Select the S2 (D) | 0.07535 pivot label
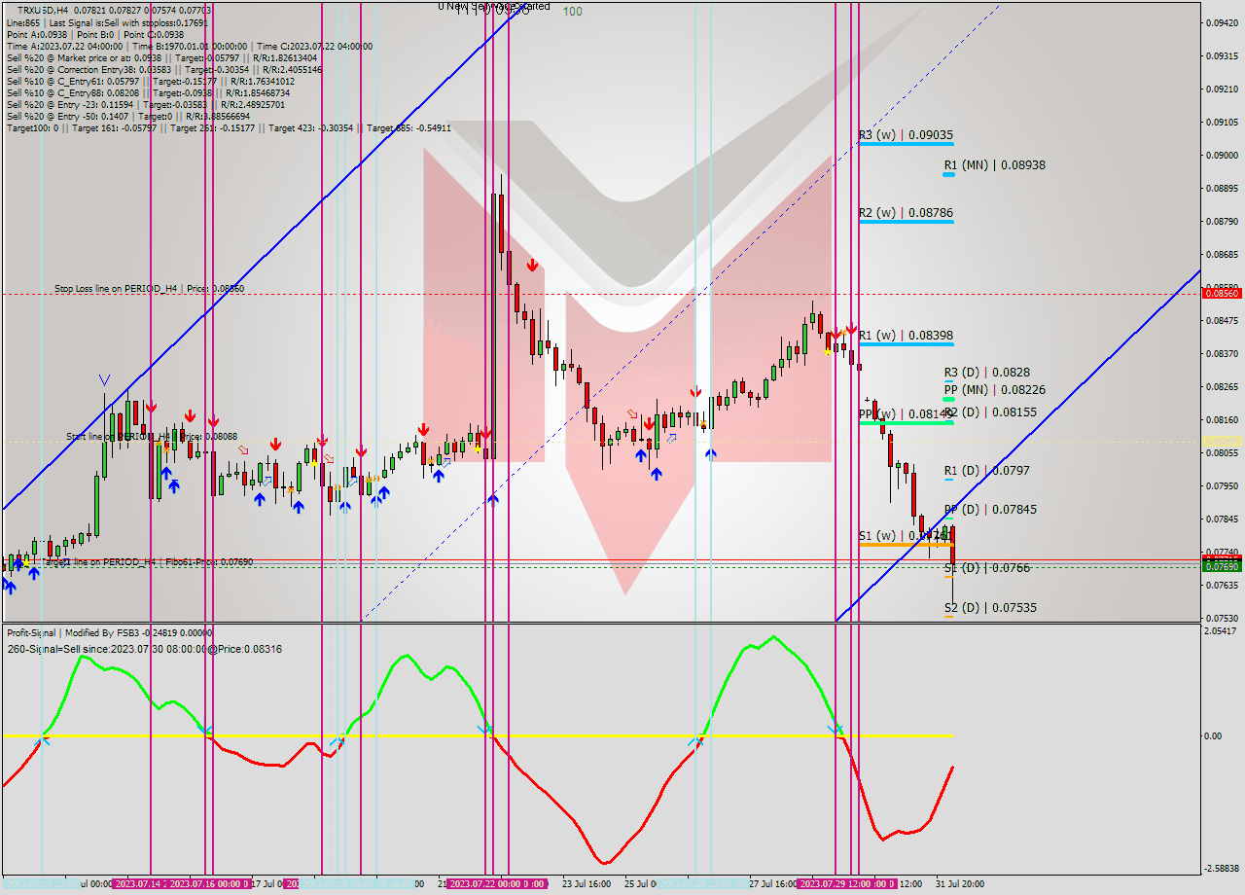This screenshot has width=1245, height=895. click(990, 607)
